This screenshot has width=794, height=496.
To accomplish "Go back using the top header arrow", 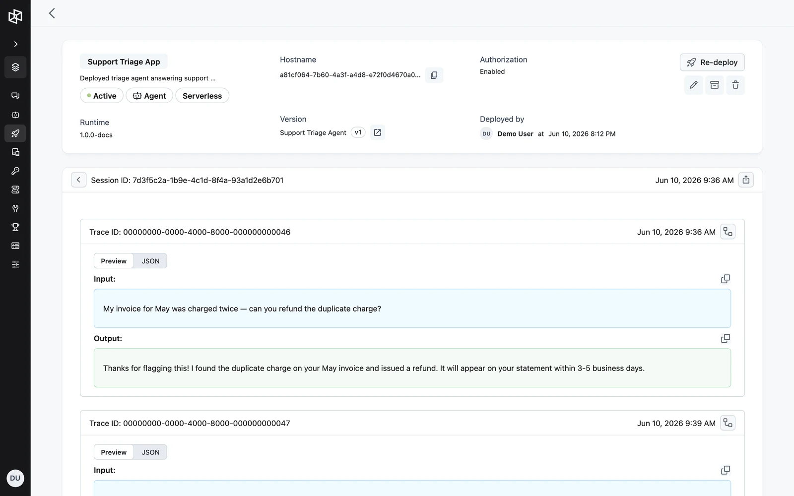I will tap(52, 13).
